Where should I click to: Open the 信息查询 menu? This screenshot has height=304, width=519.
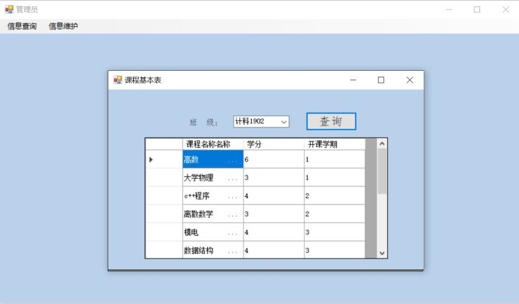[x=22, y=26]
